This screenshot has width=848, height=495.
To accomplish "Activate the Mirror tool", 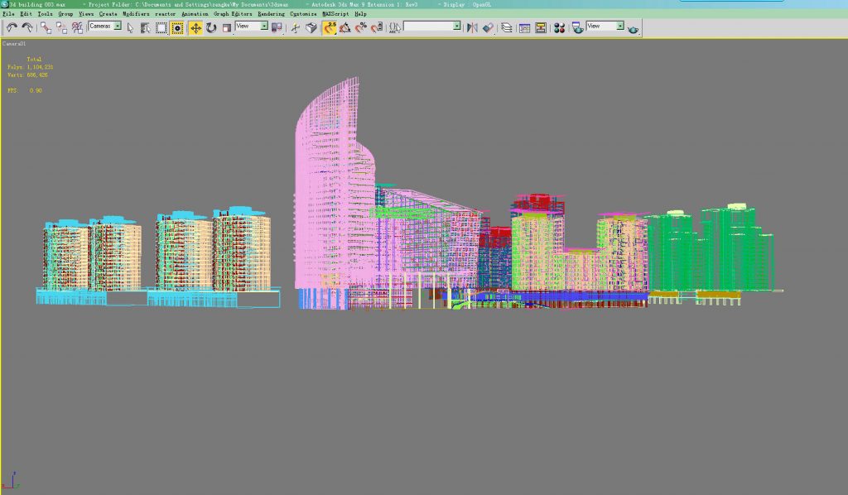I will pyautogui.click(x=472, y=27).
